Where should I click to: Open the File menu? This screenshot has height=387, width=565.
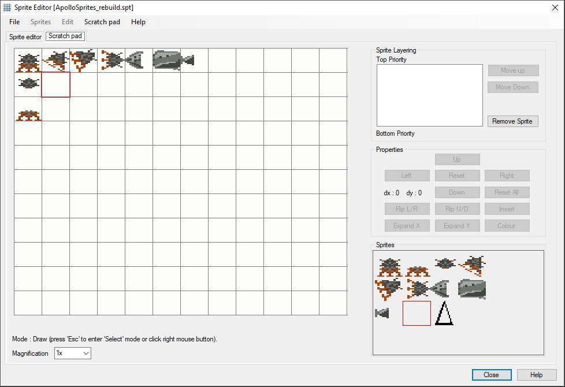pos(14,22)
